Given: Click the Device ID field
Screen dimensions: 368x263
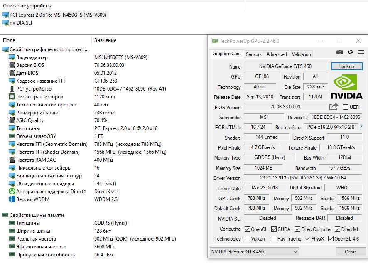Looking at the screenshot, I should (336, 117).
